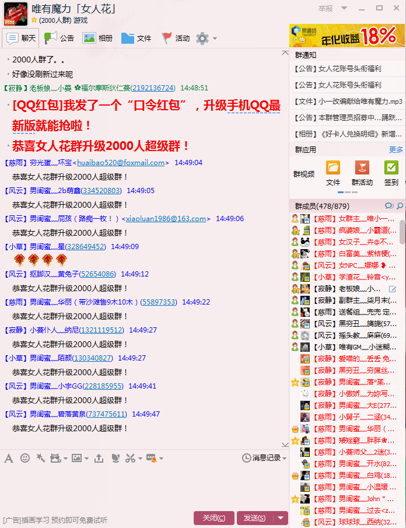Click the send picture icon
The image size is (406, 528).
(76, 459)
